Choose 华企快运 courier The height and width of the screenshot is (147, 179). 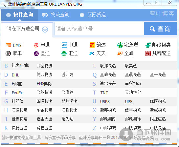(45, 110)
